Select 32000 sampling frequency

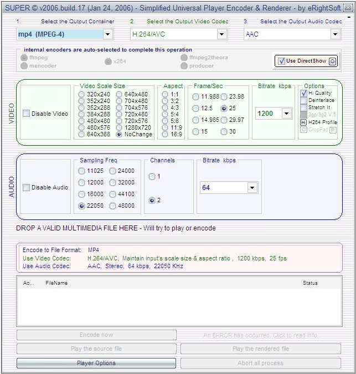112,183
